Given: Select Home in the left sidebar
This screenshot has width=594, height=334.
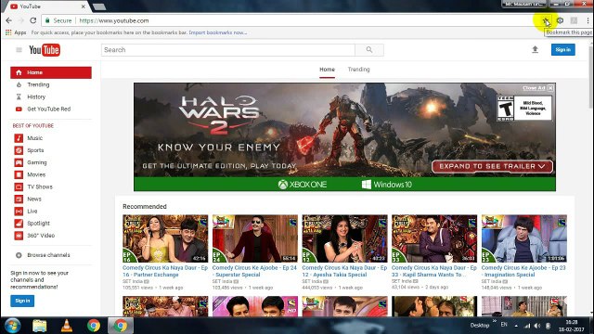Looking at the screenshot, I should click(x=51, y=72).
